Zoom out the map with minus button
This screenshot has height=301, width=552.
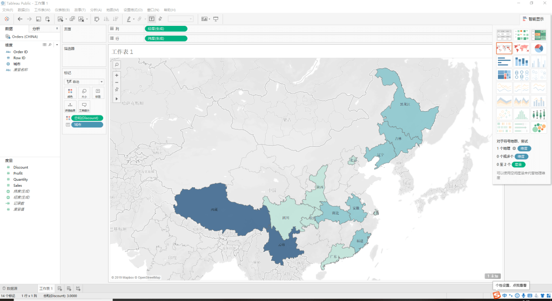[x=117, y=82]
